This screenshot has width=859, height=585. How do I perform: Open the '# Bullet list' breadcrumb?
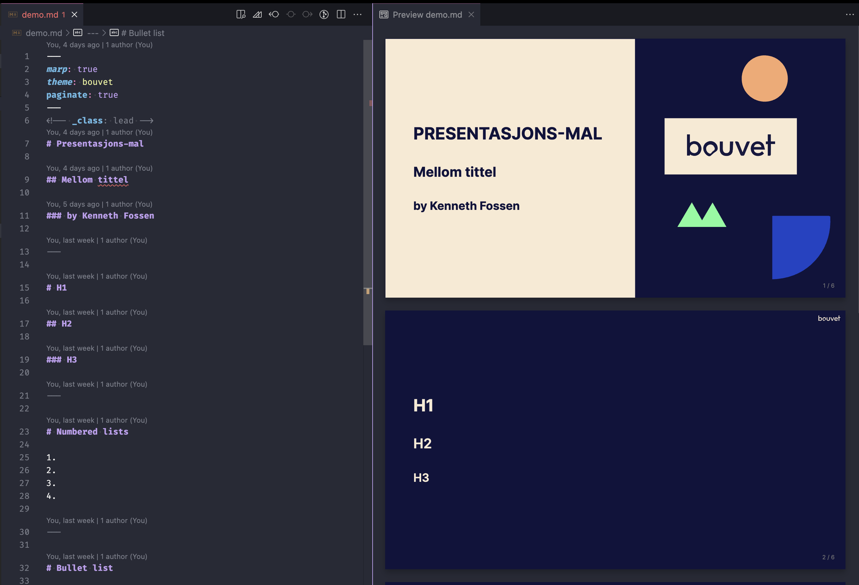coord(143,33)
